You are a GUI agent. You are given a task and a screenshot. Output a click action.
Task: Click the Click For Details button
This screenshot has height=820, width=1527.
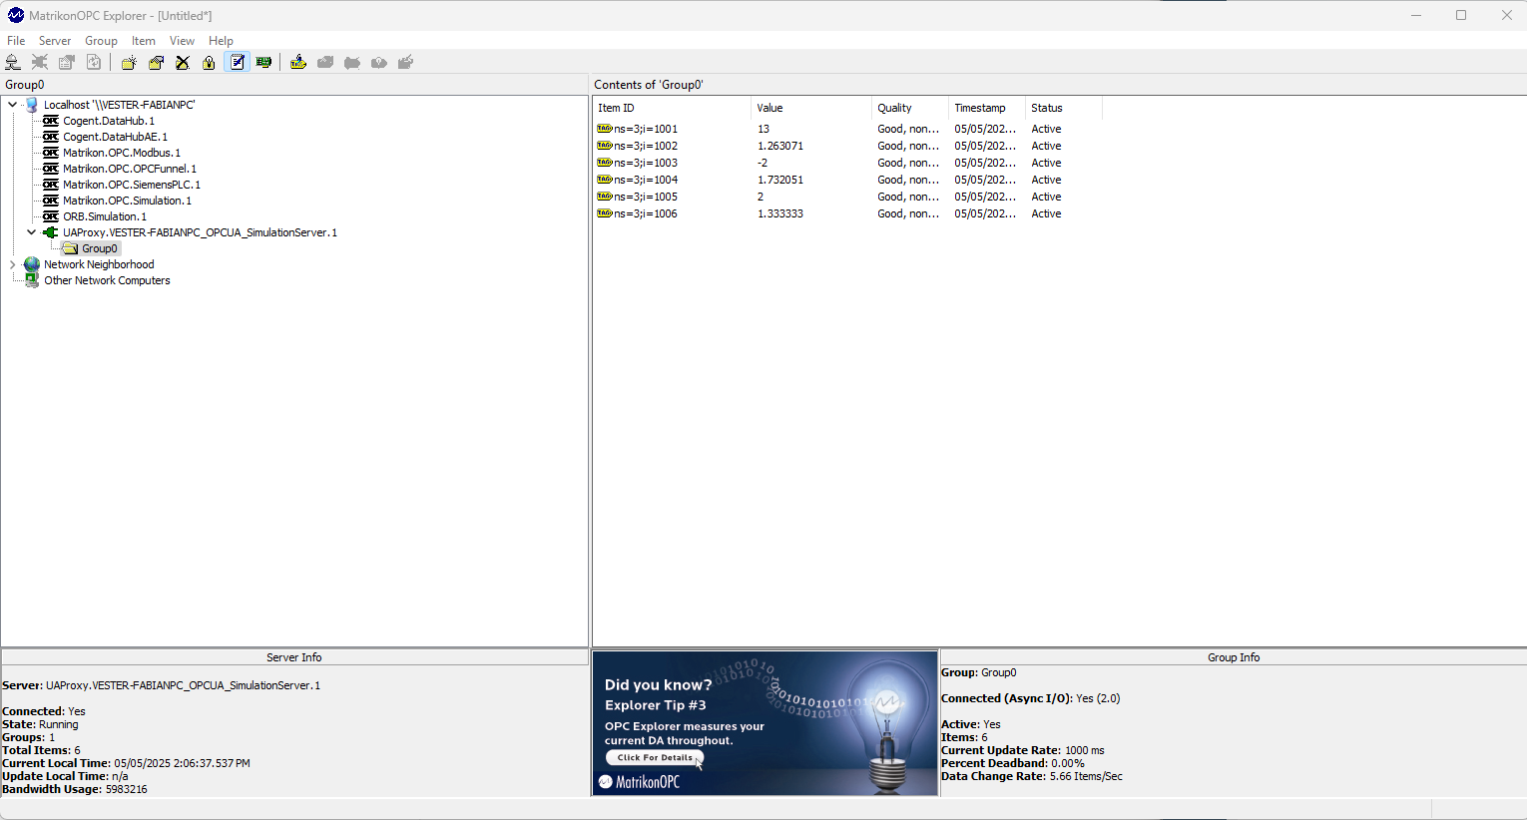pyautogui.click(x=655, y=758)
